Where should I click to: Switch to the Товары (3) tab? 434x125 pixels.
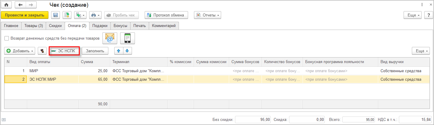33,26
